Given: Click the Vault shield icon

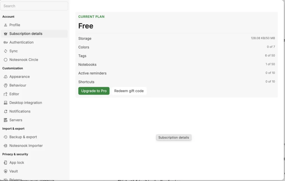Looking at the screenshot, I should (x=6, y=171).
